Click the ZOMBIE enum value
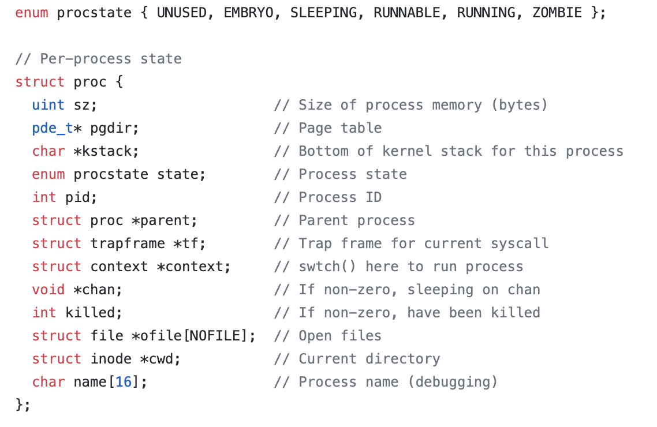The height and width of the screenshot is (427, 657). click(x=557, y=13)
